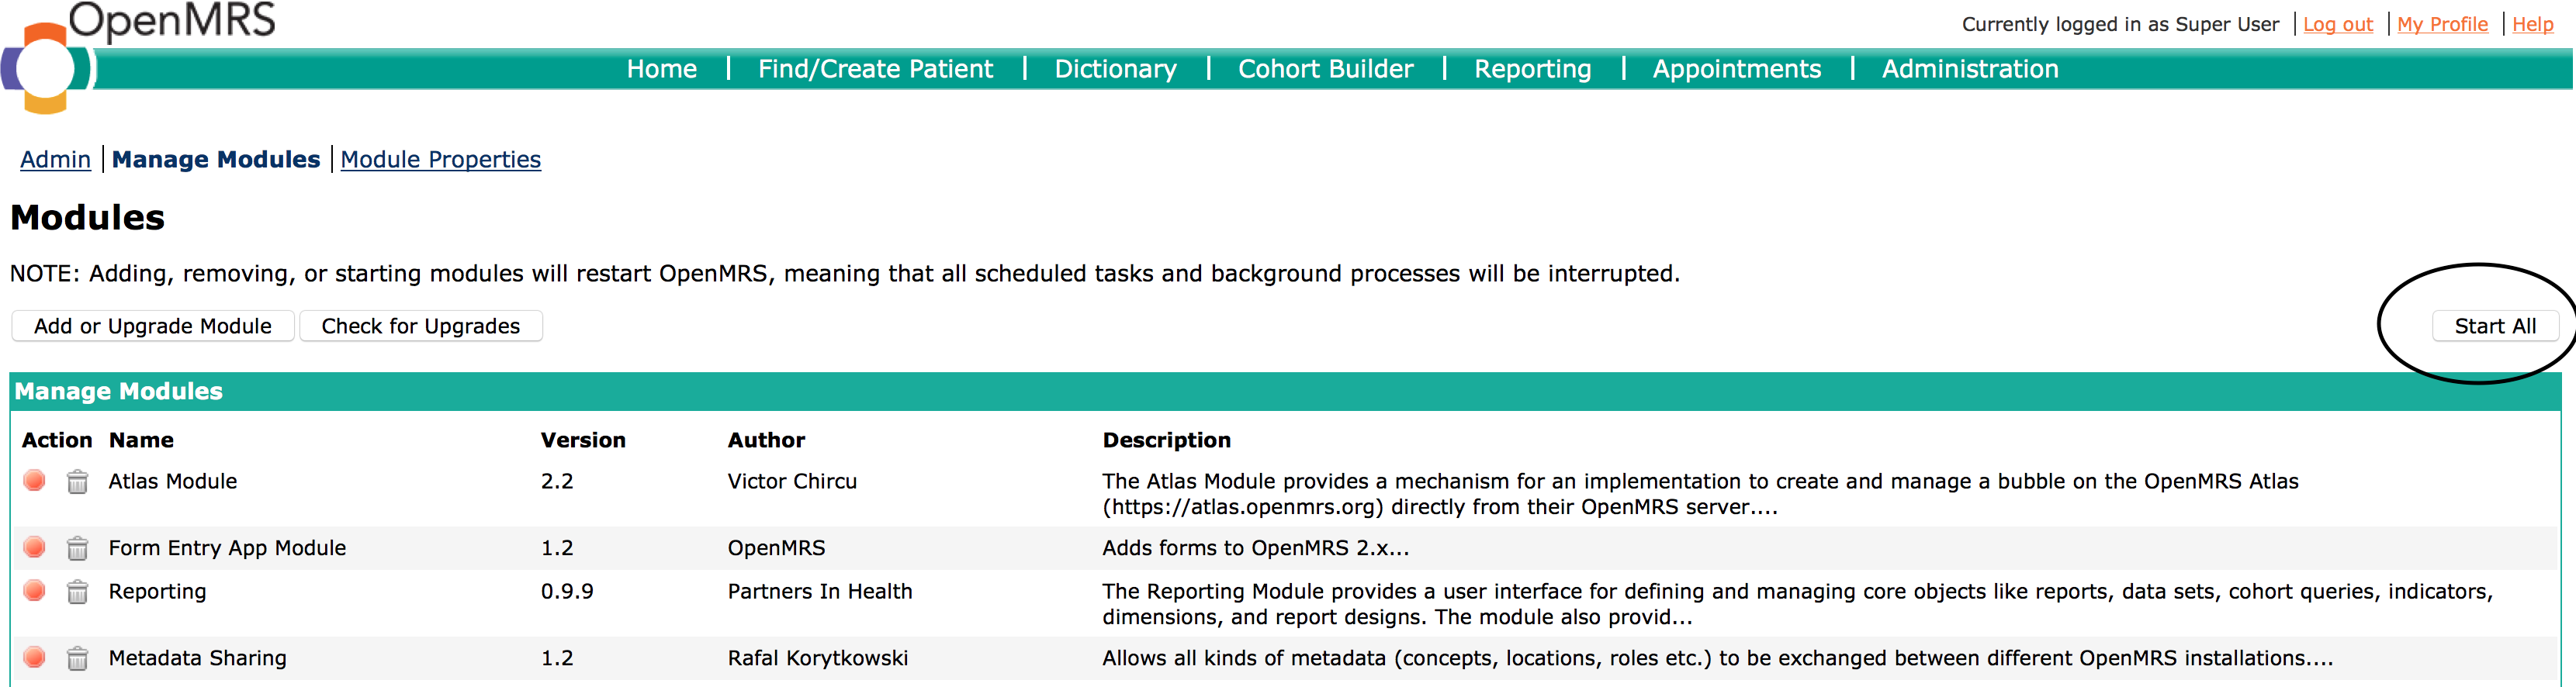2576x687 pixels.
Task: Click author OpenMRS in Form Entry row
Action: coord(776,548)
